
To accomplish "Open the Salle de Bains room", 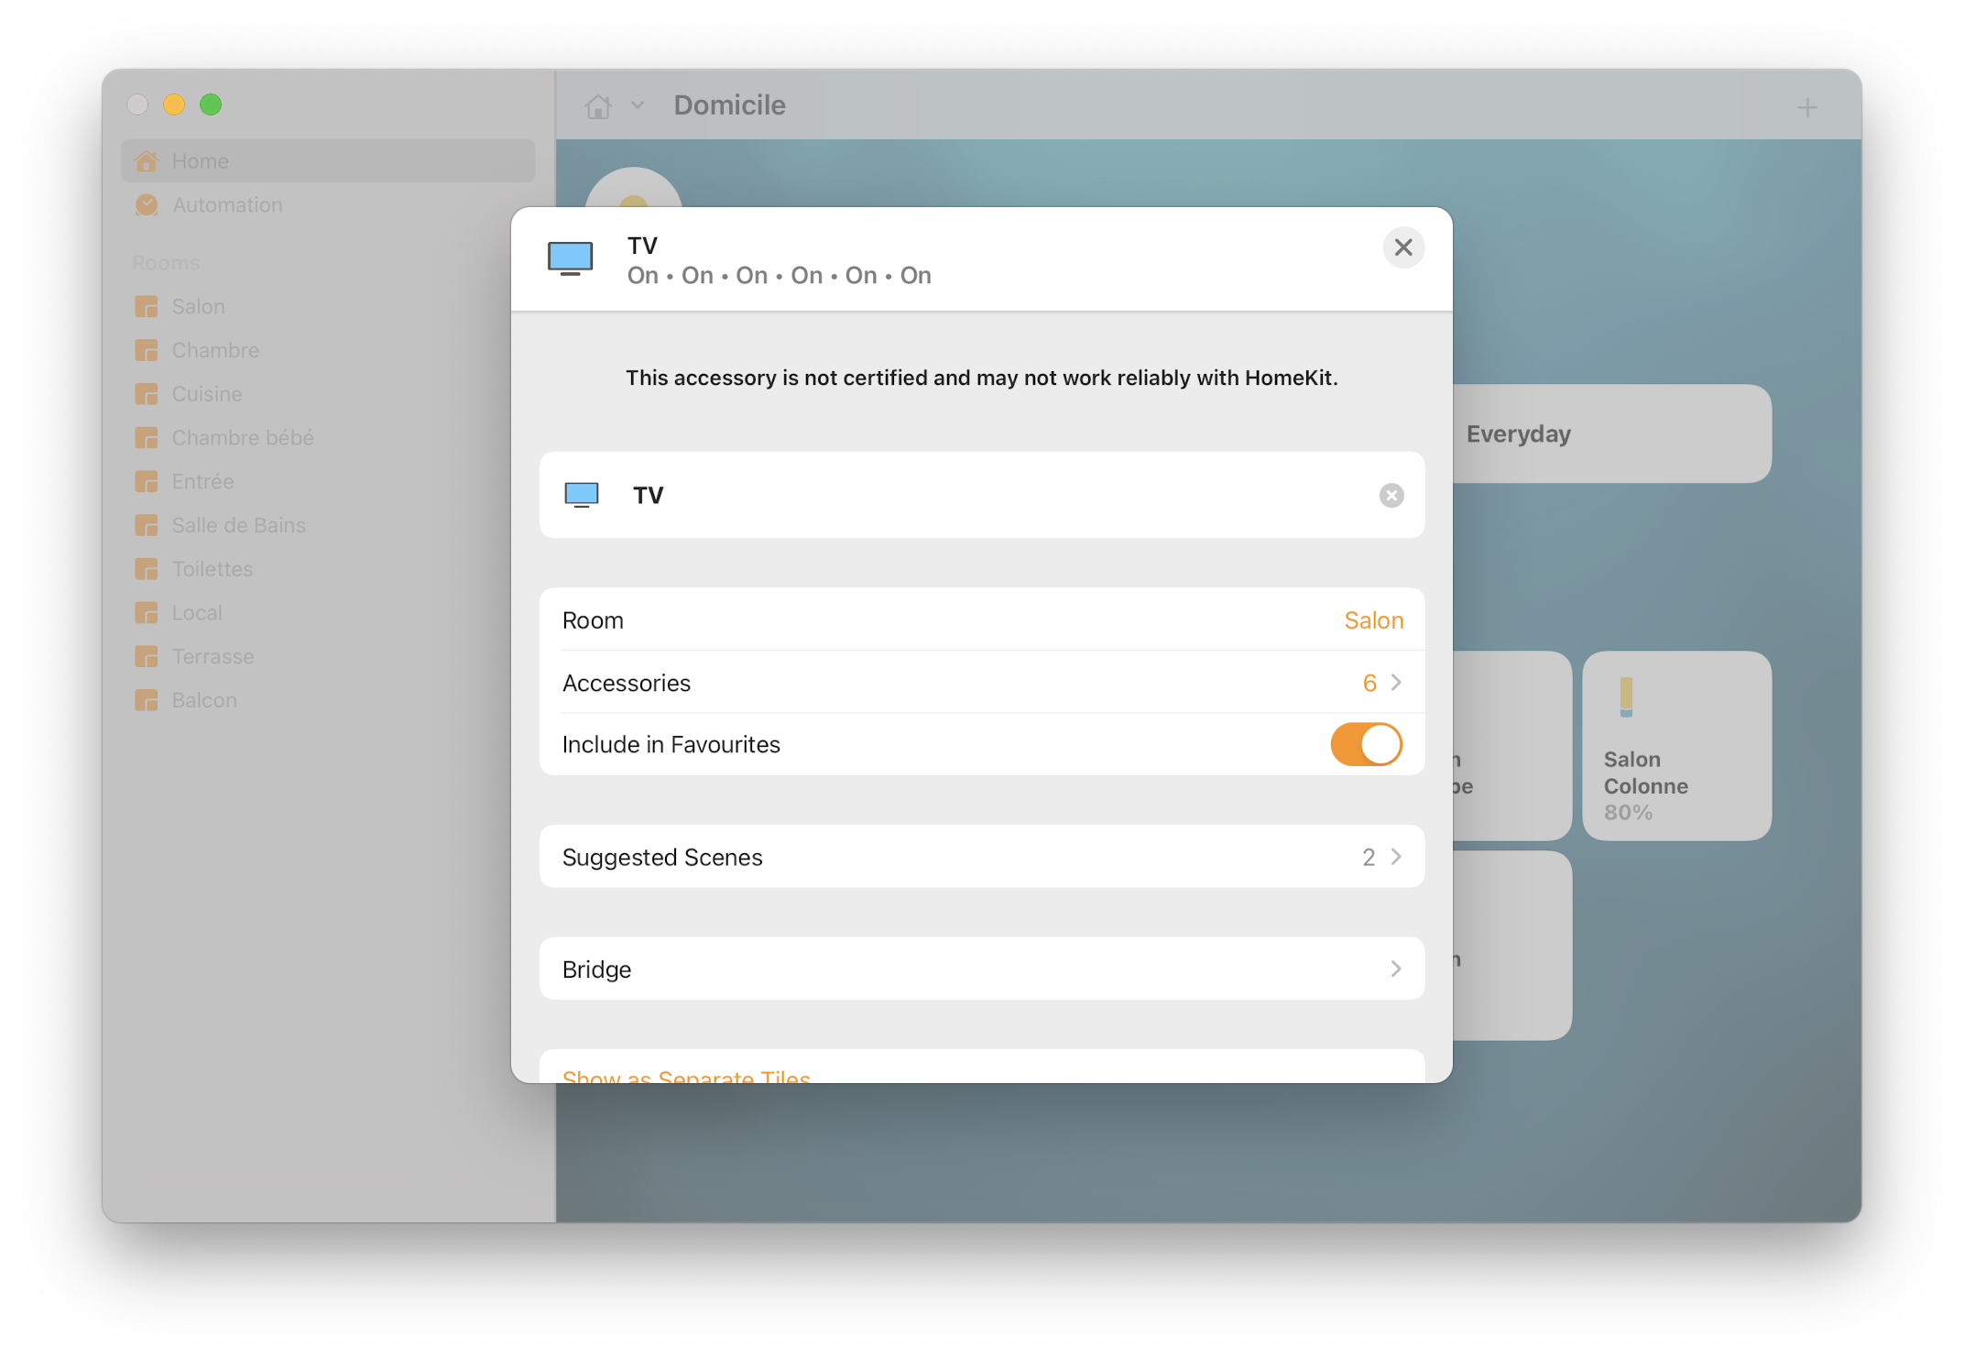I will (x=238, y=525).
